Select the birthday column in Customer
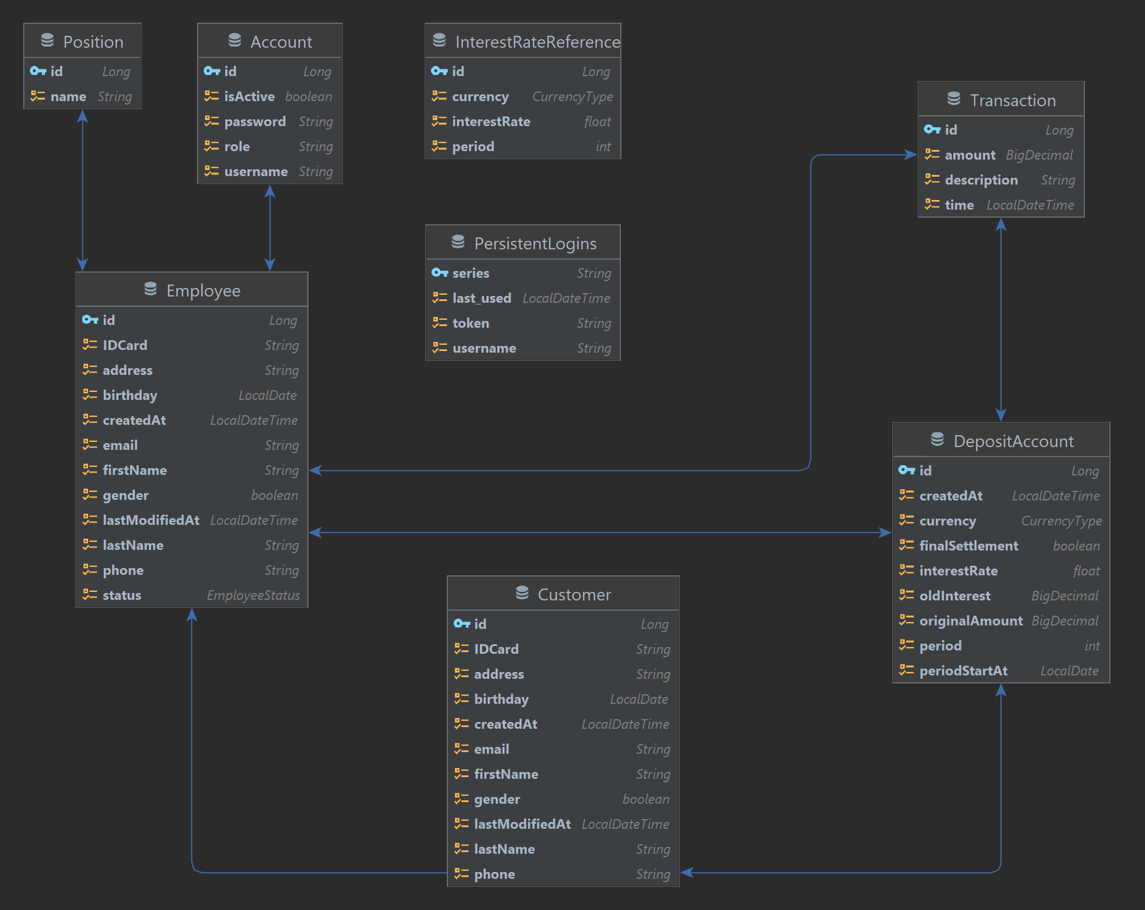Viewport: 1145px width, 910px height. click(563, 699)
